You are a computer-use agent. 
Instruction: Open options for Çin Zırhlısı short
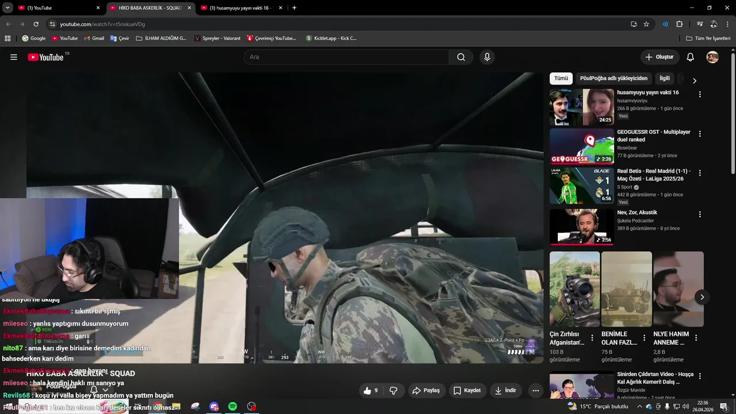tap(592, 338)
